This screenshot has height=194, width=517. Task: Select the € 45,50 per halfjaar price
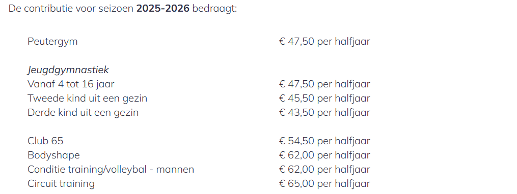(x=324, y=99)
